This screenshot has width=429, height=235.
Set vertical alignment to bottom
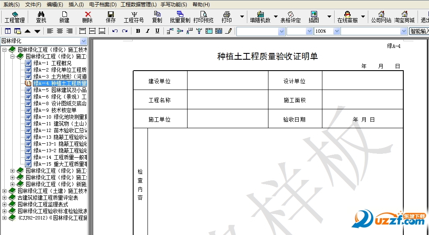[x=102, y=31]
